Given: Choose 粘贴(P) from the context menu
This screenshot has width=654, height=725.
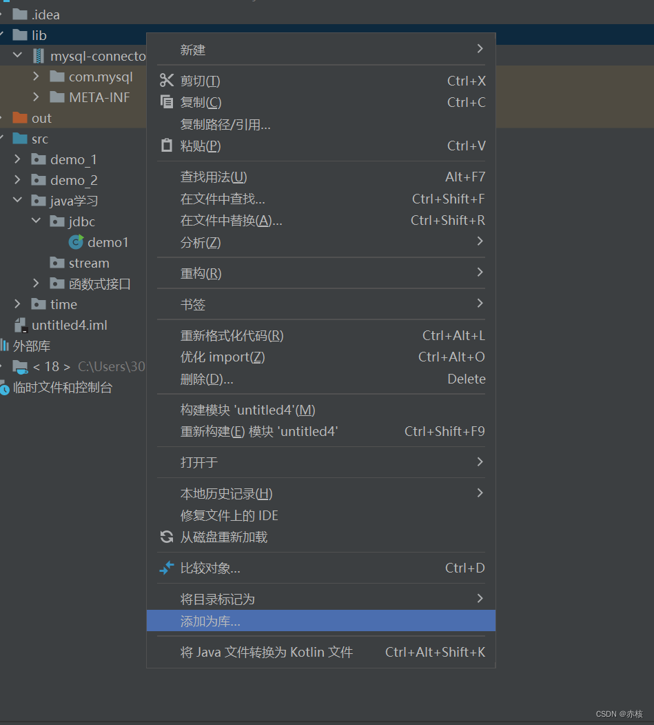Looking at the screenshot, I should [x=321, y=146].
